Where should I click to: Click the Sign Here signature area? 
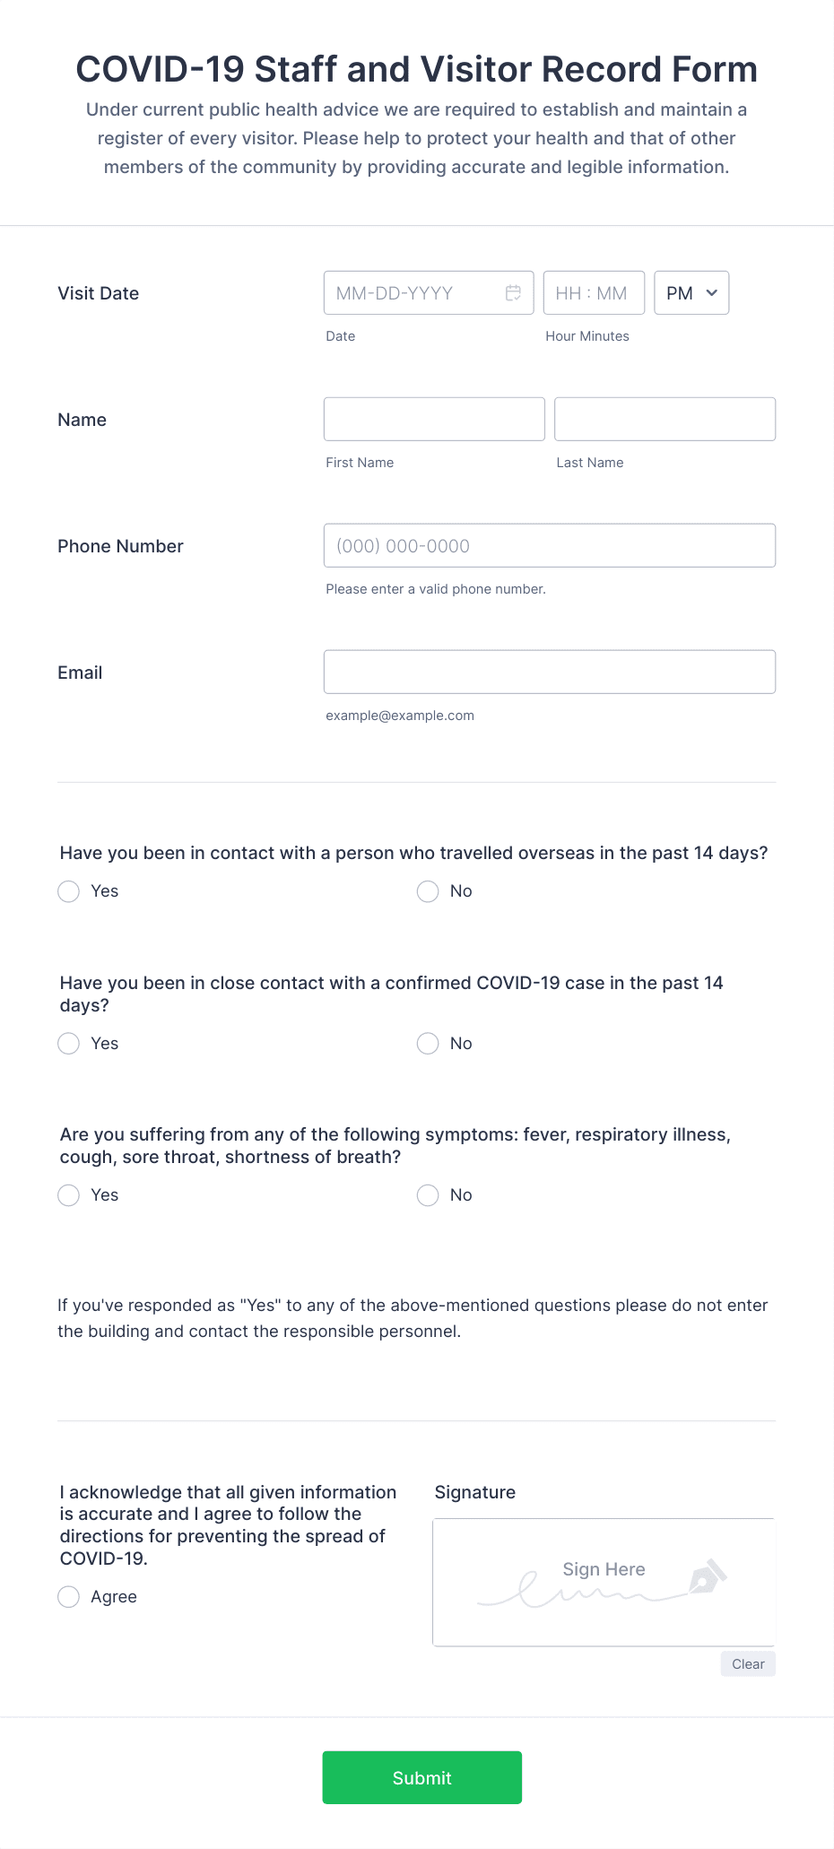click(603, 1582)
